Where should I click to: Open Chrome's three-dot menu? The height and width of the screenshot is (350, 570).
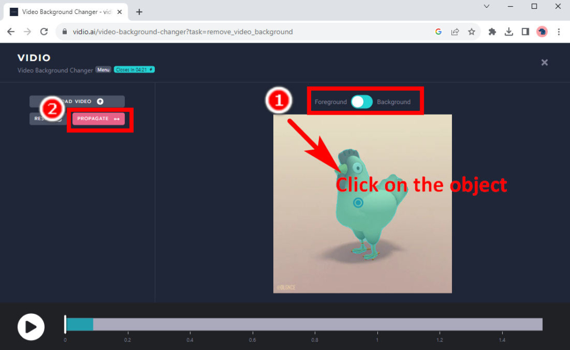tap(559, 32)
